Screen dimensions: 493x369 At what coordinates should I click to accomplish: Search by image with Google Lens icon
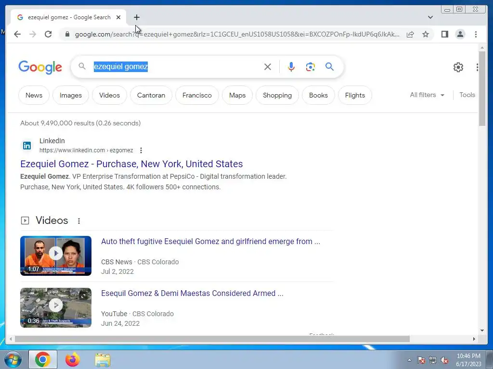(311, 66)
